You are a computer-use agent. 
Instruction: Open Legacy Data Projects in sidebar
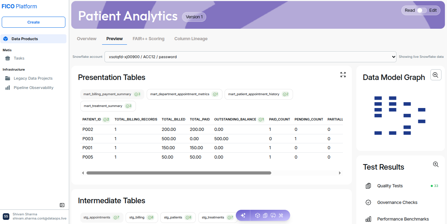34,78
